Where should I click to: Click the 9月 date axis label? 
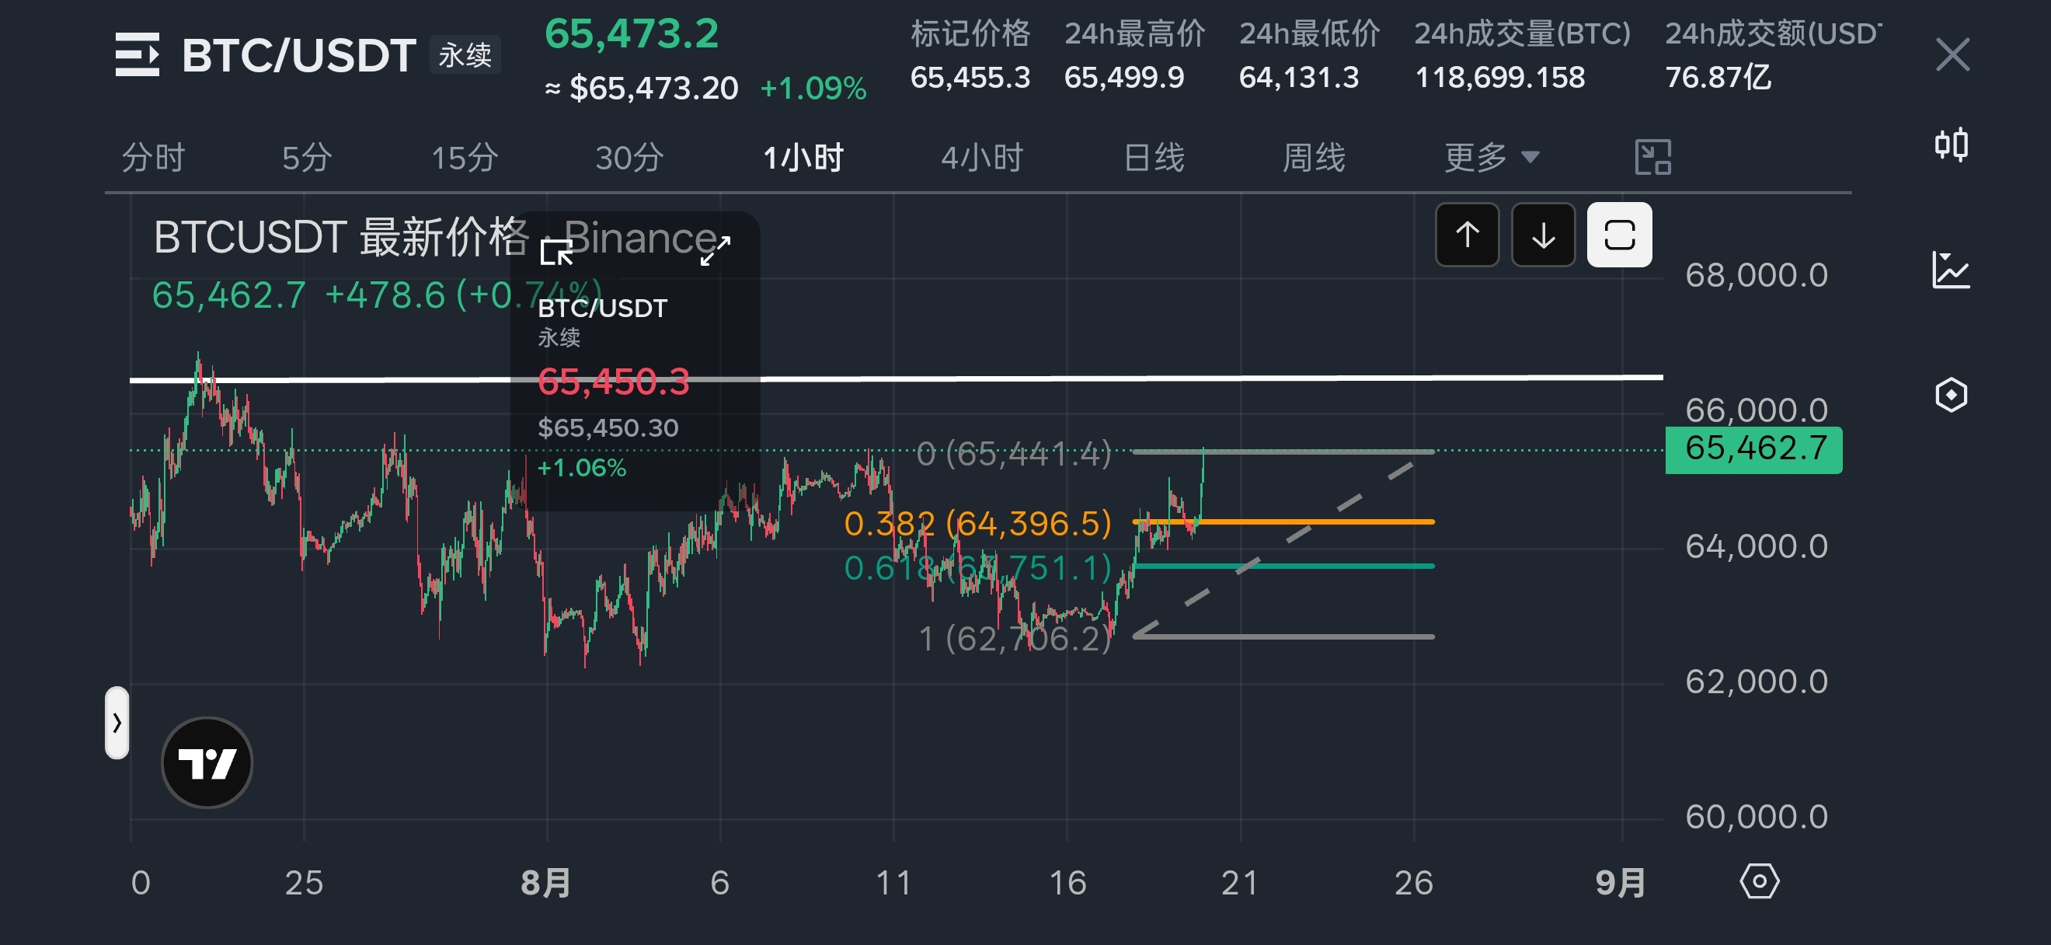[1621, 883]
